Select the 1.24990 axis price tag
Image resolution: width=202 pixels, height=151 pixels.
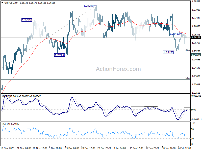click(196, 55)
